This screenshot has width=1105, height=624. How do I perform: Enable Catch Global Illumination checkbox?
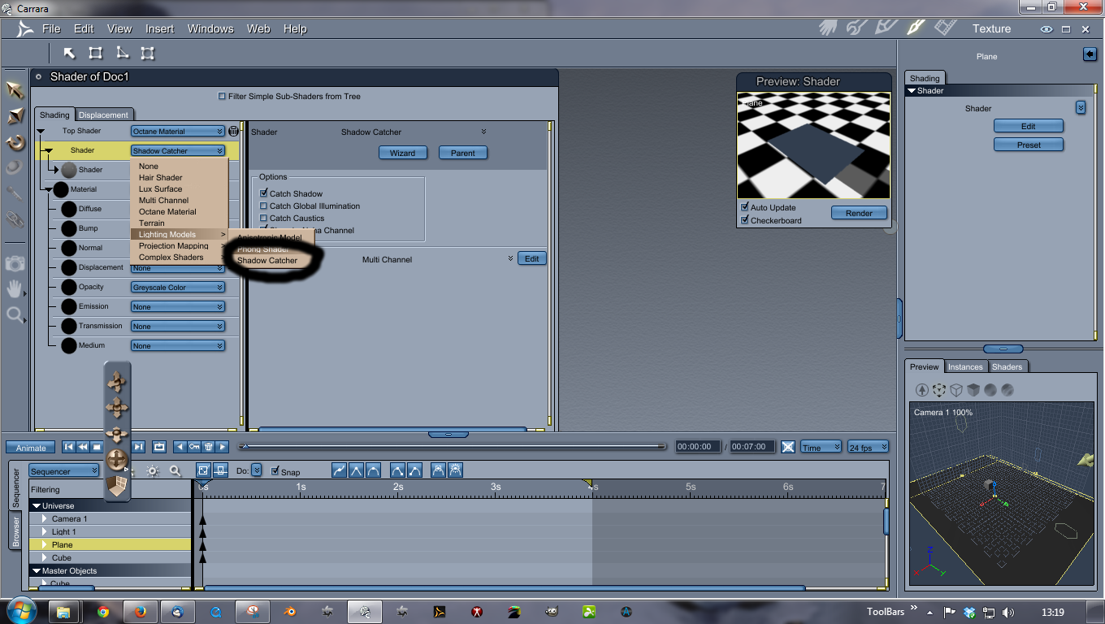pyautogui.click(x=263, y=206)
